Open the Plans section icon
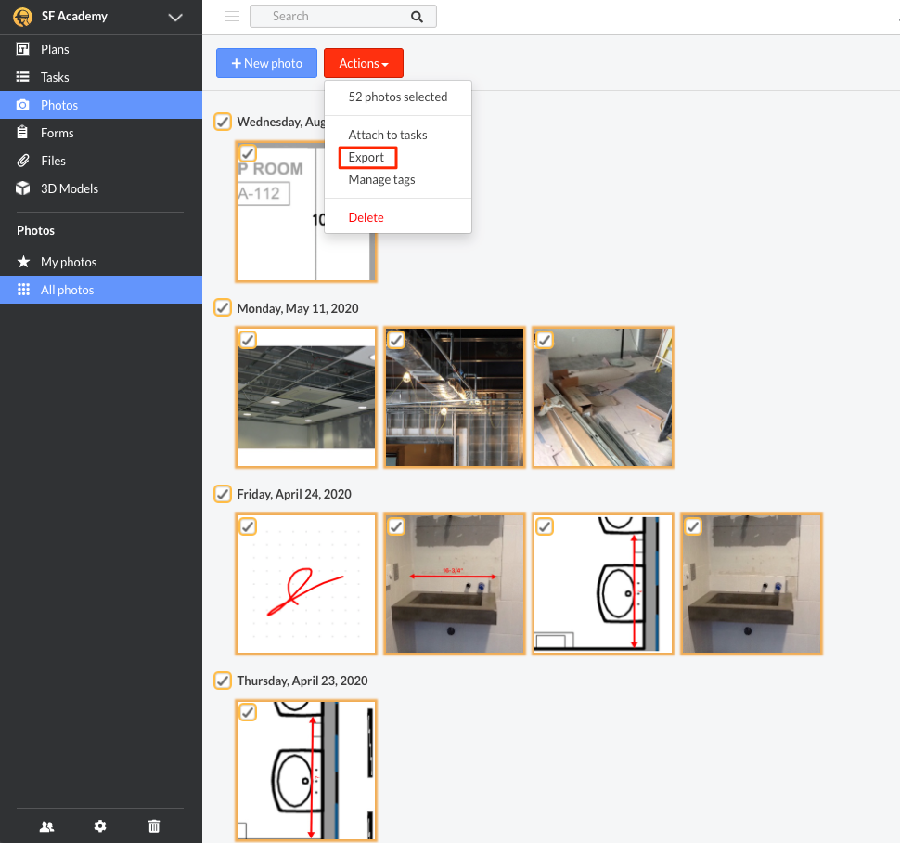The width and height of the screenshot is (900, 843). coord(22,49)
